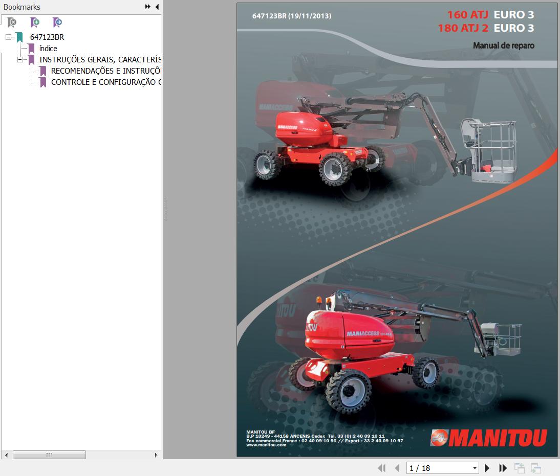The height and width of the screenshot is (476, 560).
Task: Select the INSTRUÇÕES GERAIS, CARACTERÍS bookmark
Action: pos(100,60)
